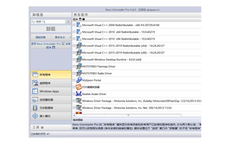230x144 pixels.
Task: Click Windows Desktop Runtime installer icon
Action: (79, 59)
